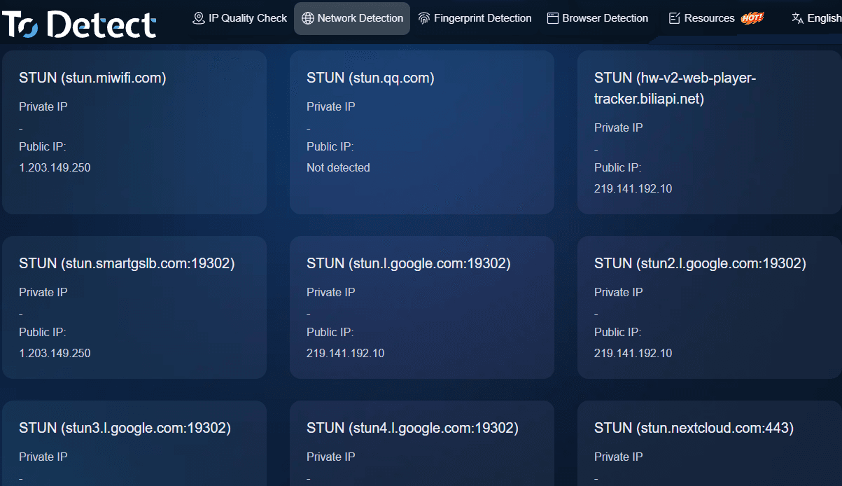
Task: Select the STUN hw-v2-web-player-tracker.biliapi.net title
Action: [x=675, y=88]
